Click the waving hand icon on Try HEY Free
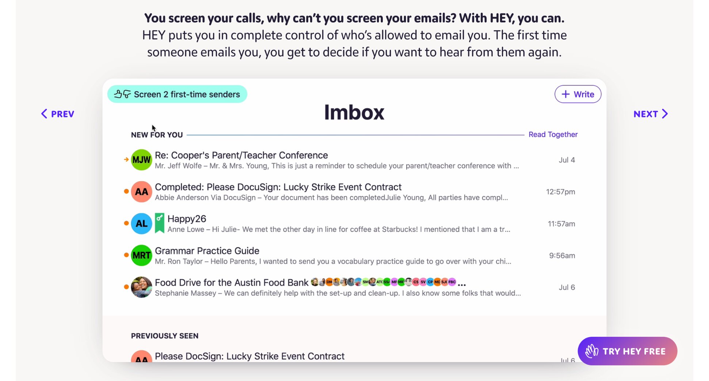The height and width of the screenshot is (381, 709). pyautogui.click(x=592, y=351)
